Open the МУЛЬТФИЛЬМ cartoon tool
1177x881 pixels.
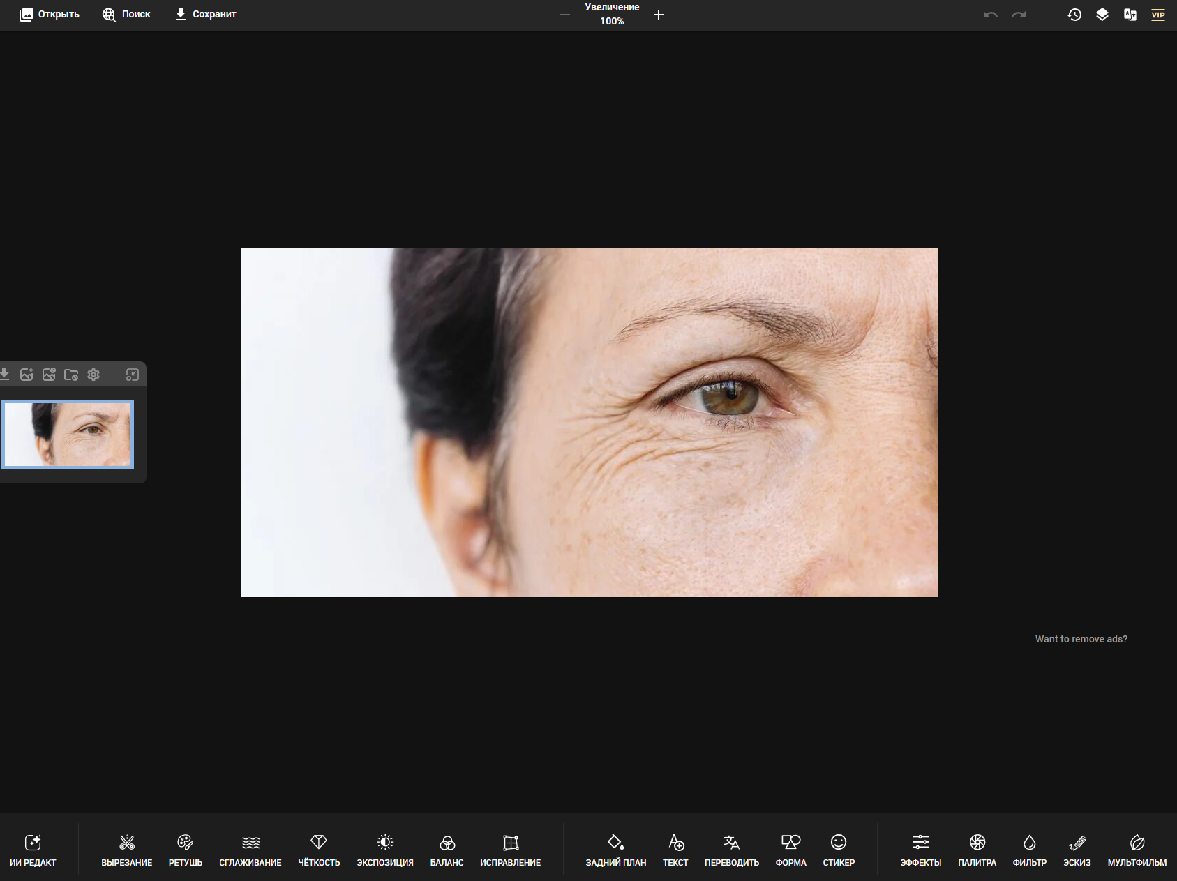[x=1137, y=850]
